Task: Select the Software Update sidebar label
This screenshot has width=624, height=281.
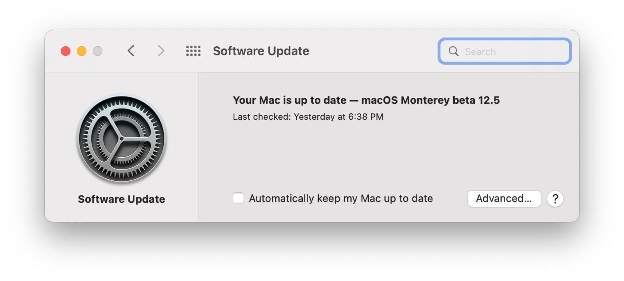Action: click(x=121, y=199)
